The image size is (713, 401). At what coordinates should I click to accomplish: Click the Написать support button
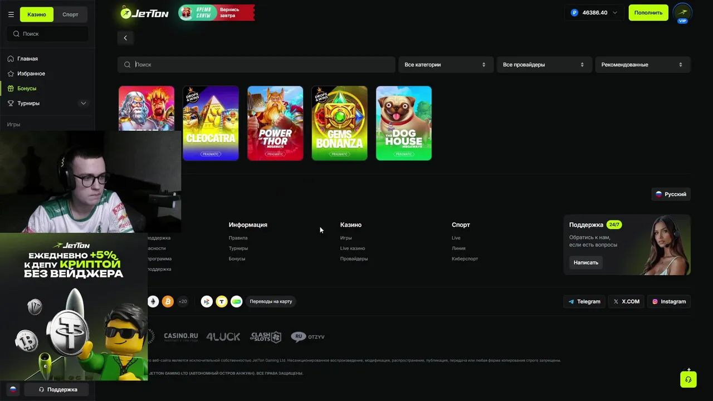tap(586, 262)
